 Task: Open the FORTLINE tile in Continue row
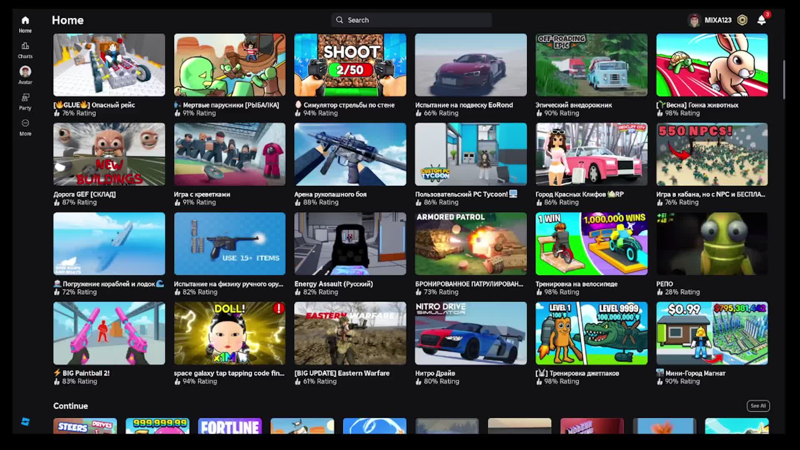pyautogui.click(x=230, y=426)
